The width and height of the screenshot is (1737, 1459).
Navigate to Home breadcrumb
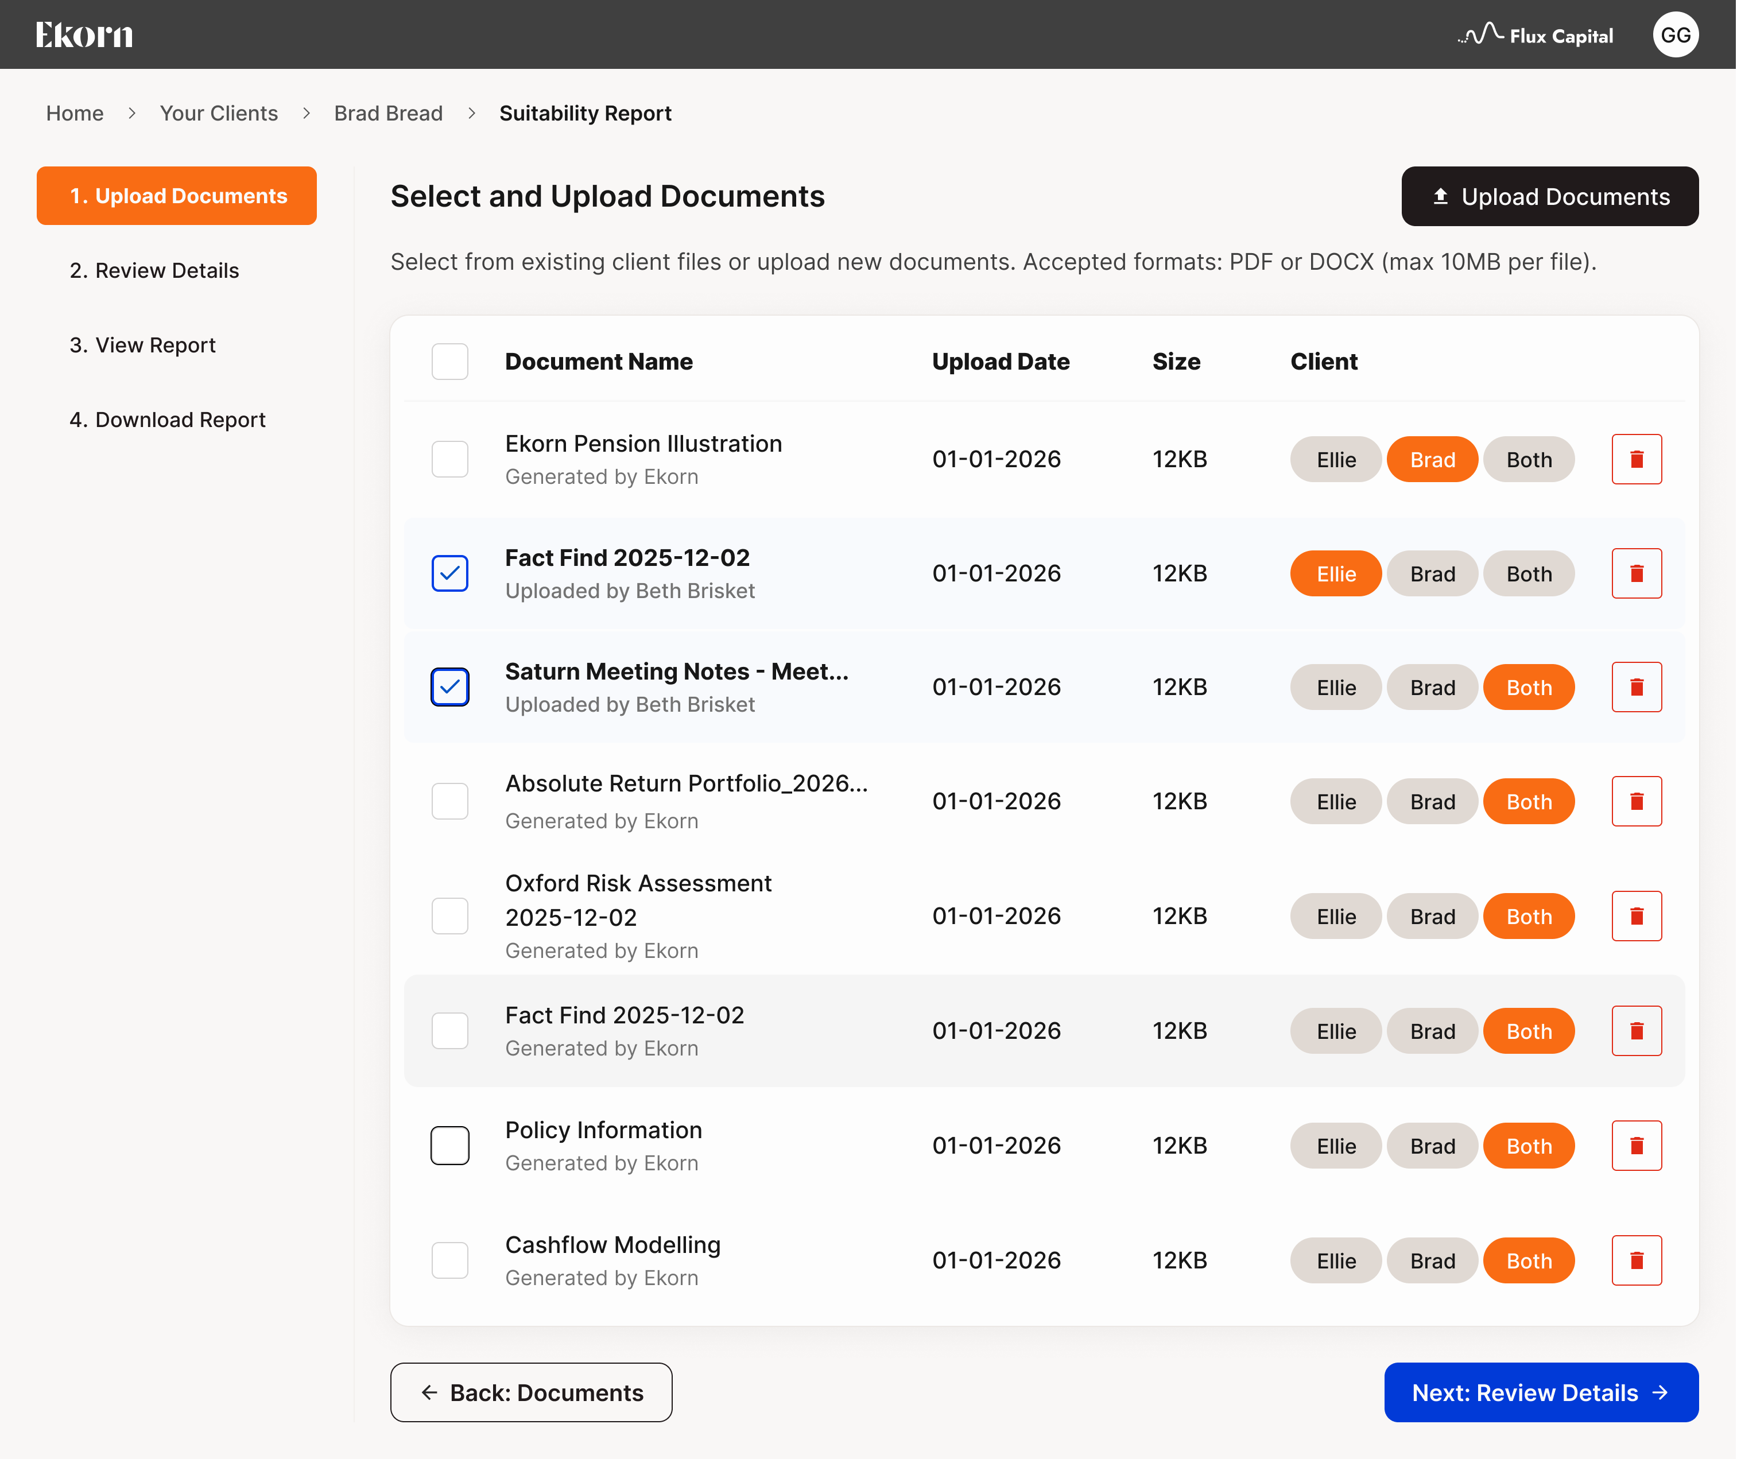75,113
